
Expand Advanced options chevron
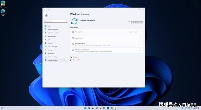point(141,44)
